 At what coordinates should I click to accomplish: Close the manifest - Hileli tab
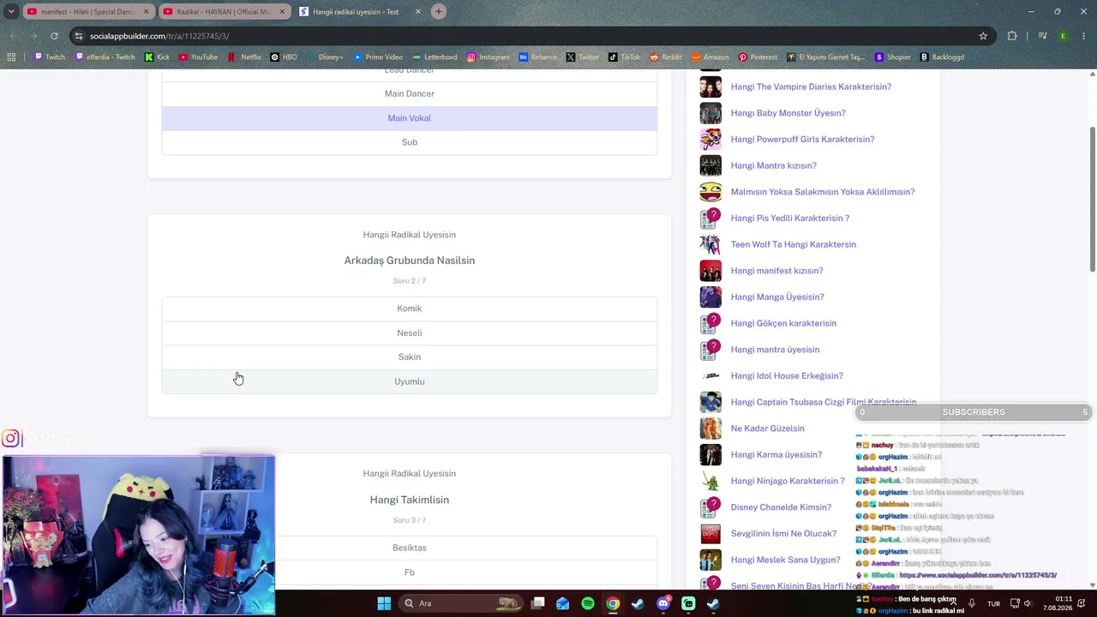(x=147, y=12)
